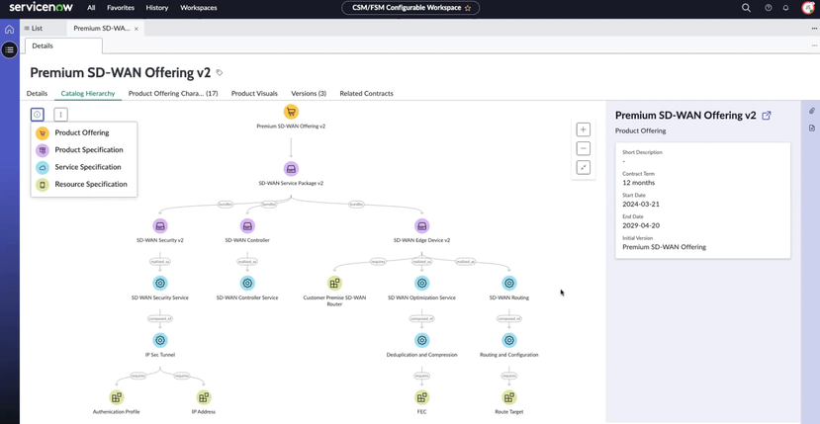The image size is (820, 424).
Task: Zoom out on the hierarchy diagram
Action: click(x=583, y=148)
